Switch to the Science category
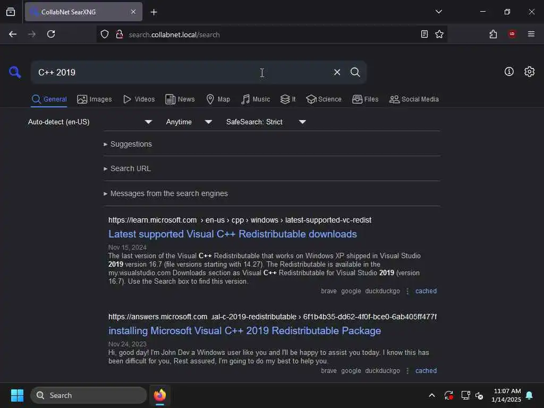Screen dimensions: 544x408 [x=324, y=99]
